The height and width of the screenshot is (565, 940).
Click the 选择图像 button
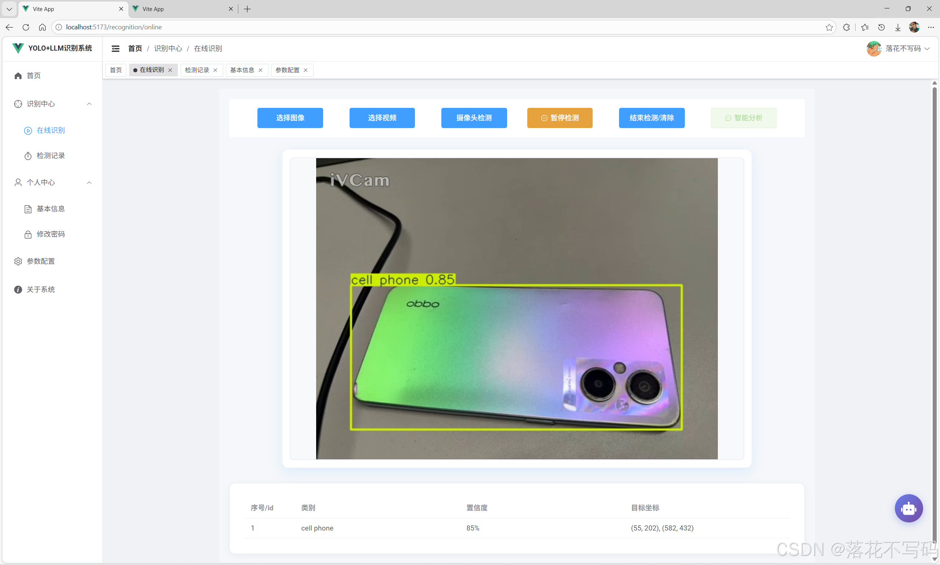pos(290,118)
